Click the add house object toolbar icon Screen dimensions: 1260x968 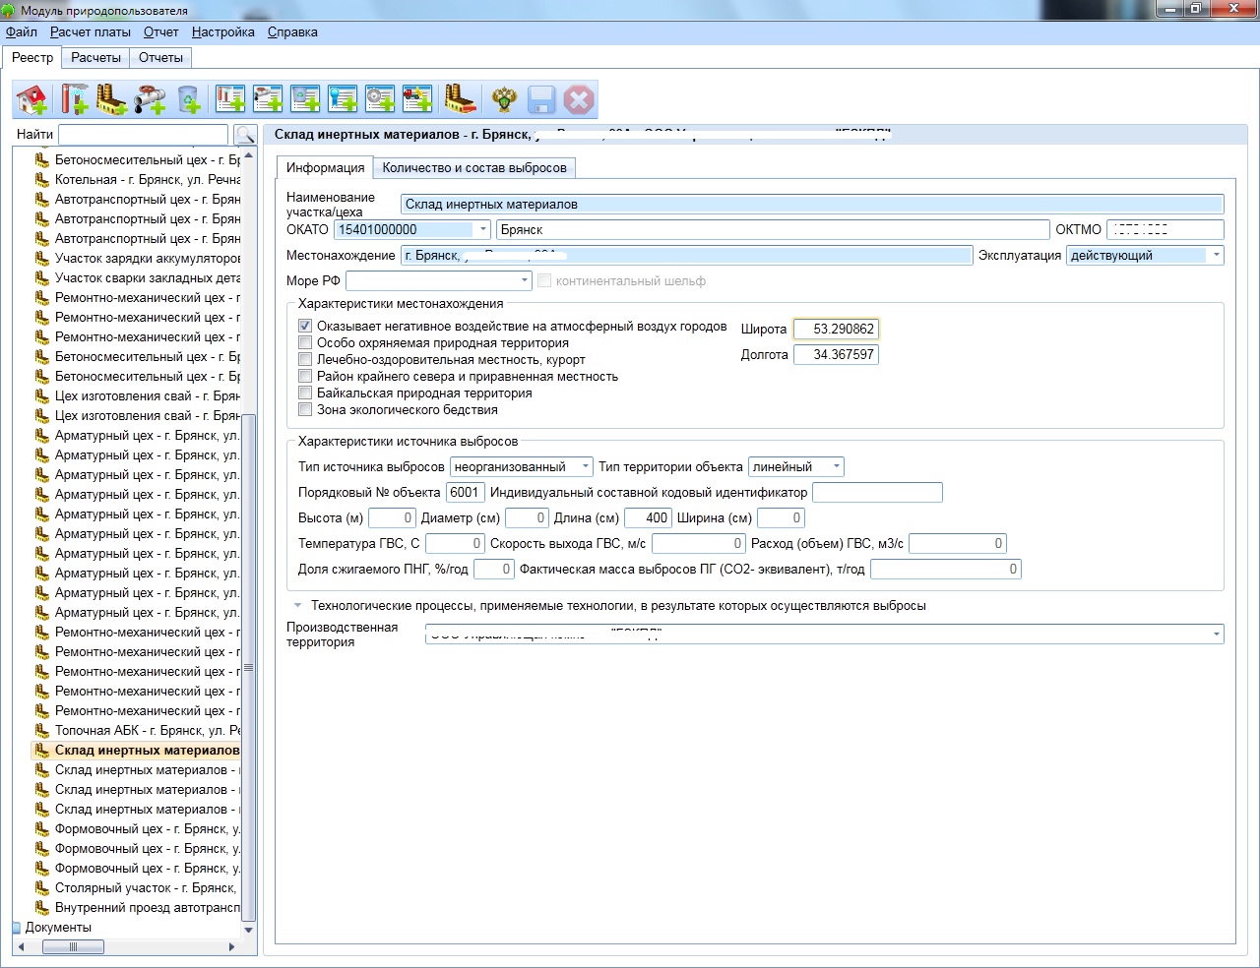[31, 99]
